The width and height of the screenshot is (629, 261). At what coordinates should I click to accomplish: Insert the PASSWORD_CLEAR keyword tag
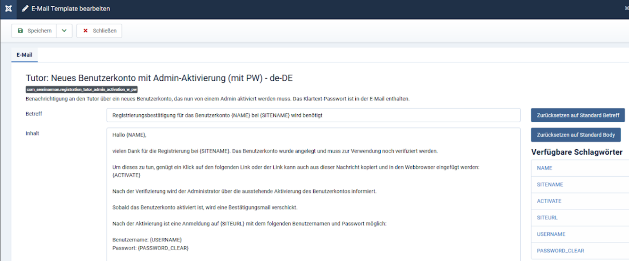point(560,251)
